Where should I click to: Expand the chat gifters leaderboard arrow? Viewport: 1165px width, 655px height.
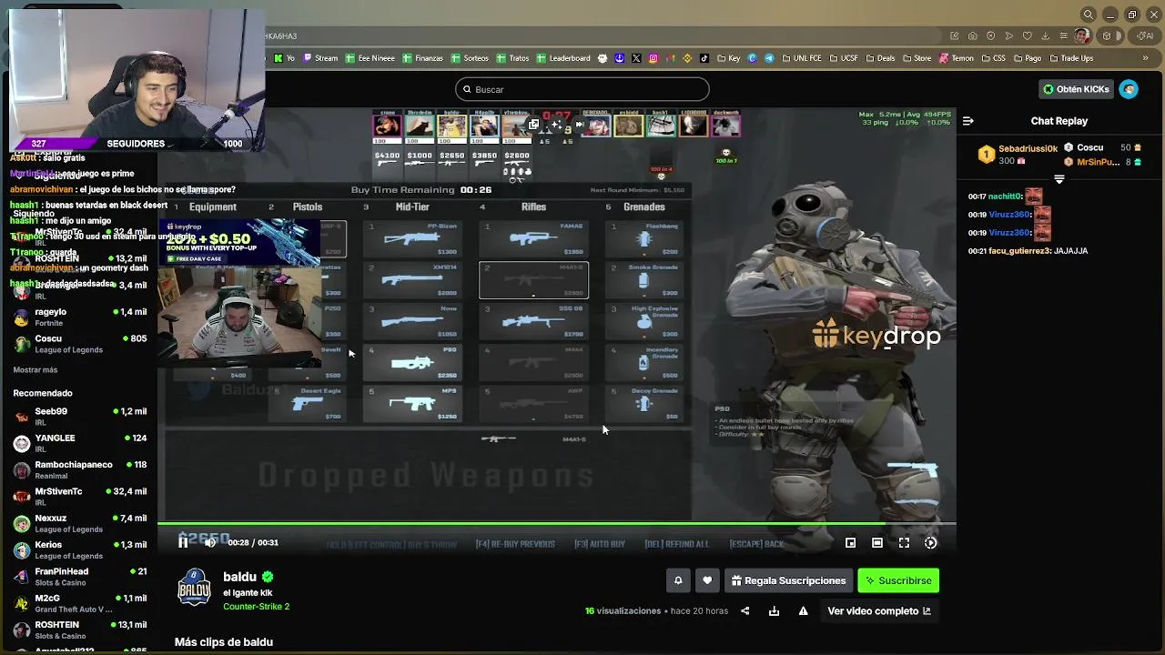coord(1059,180)
